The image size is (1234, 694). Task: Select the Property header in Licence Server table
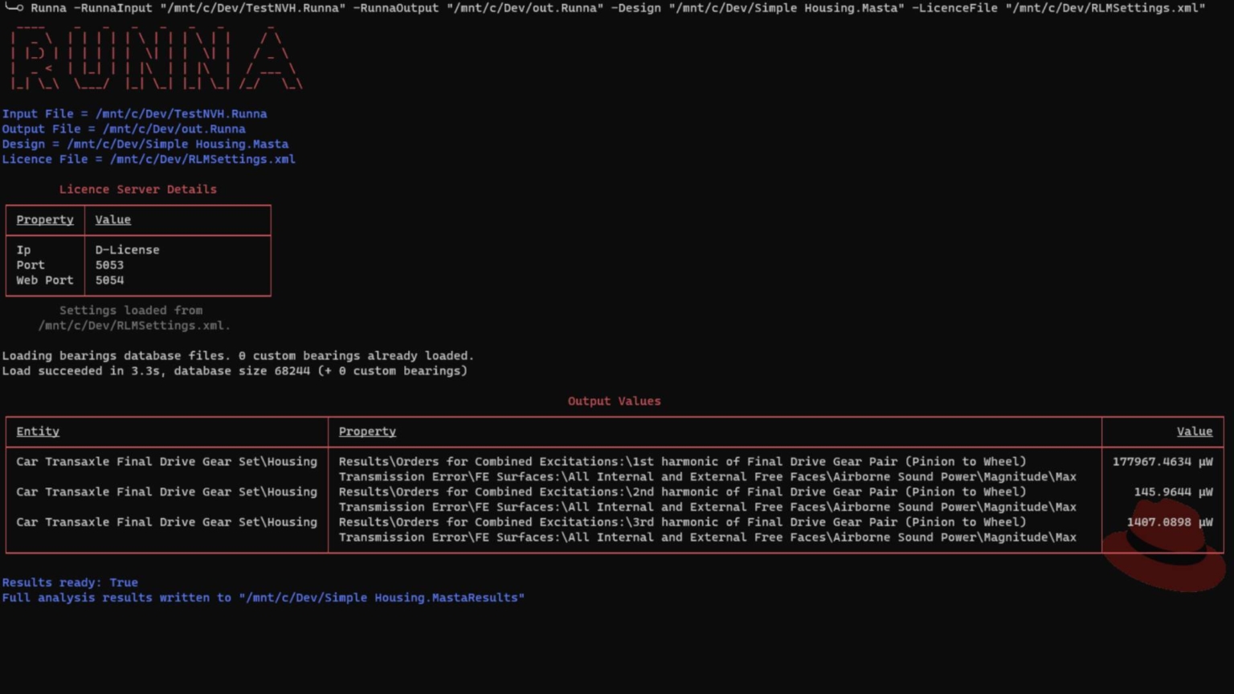point(45,220)
